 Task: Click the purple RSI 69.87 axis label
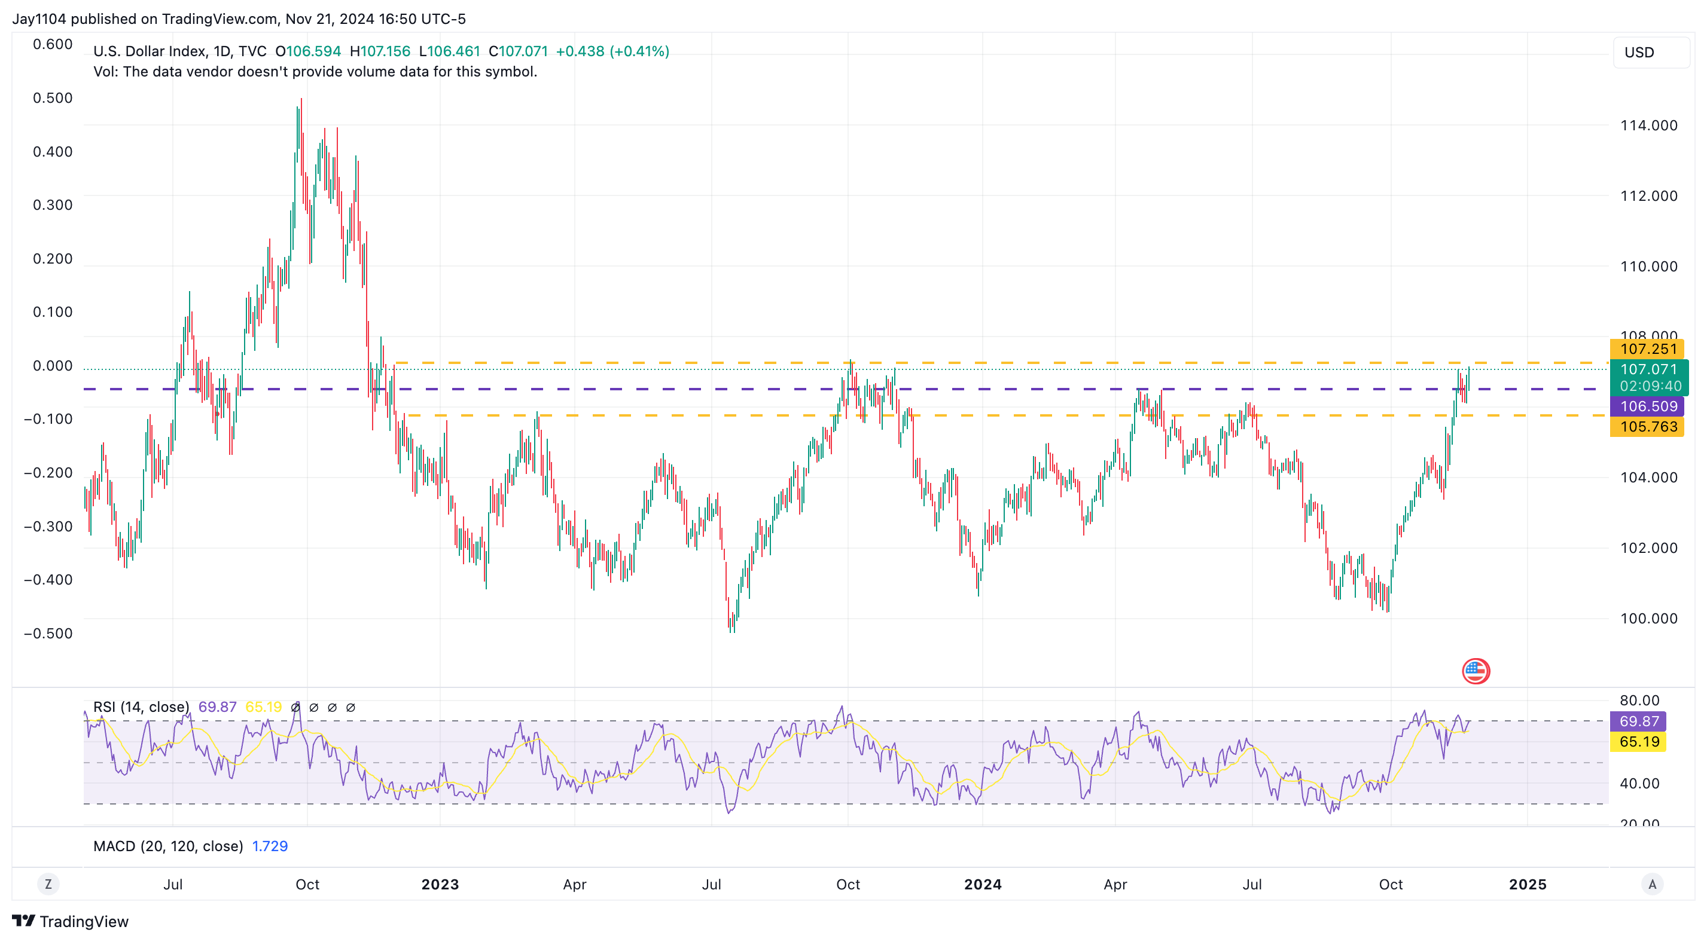(x=1638, y=721)
